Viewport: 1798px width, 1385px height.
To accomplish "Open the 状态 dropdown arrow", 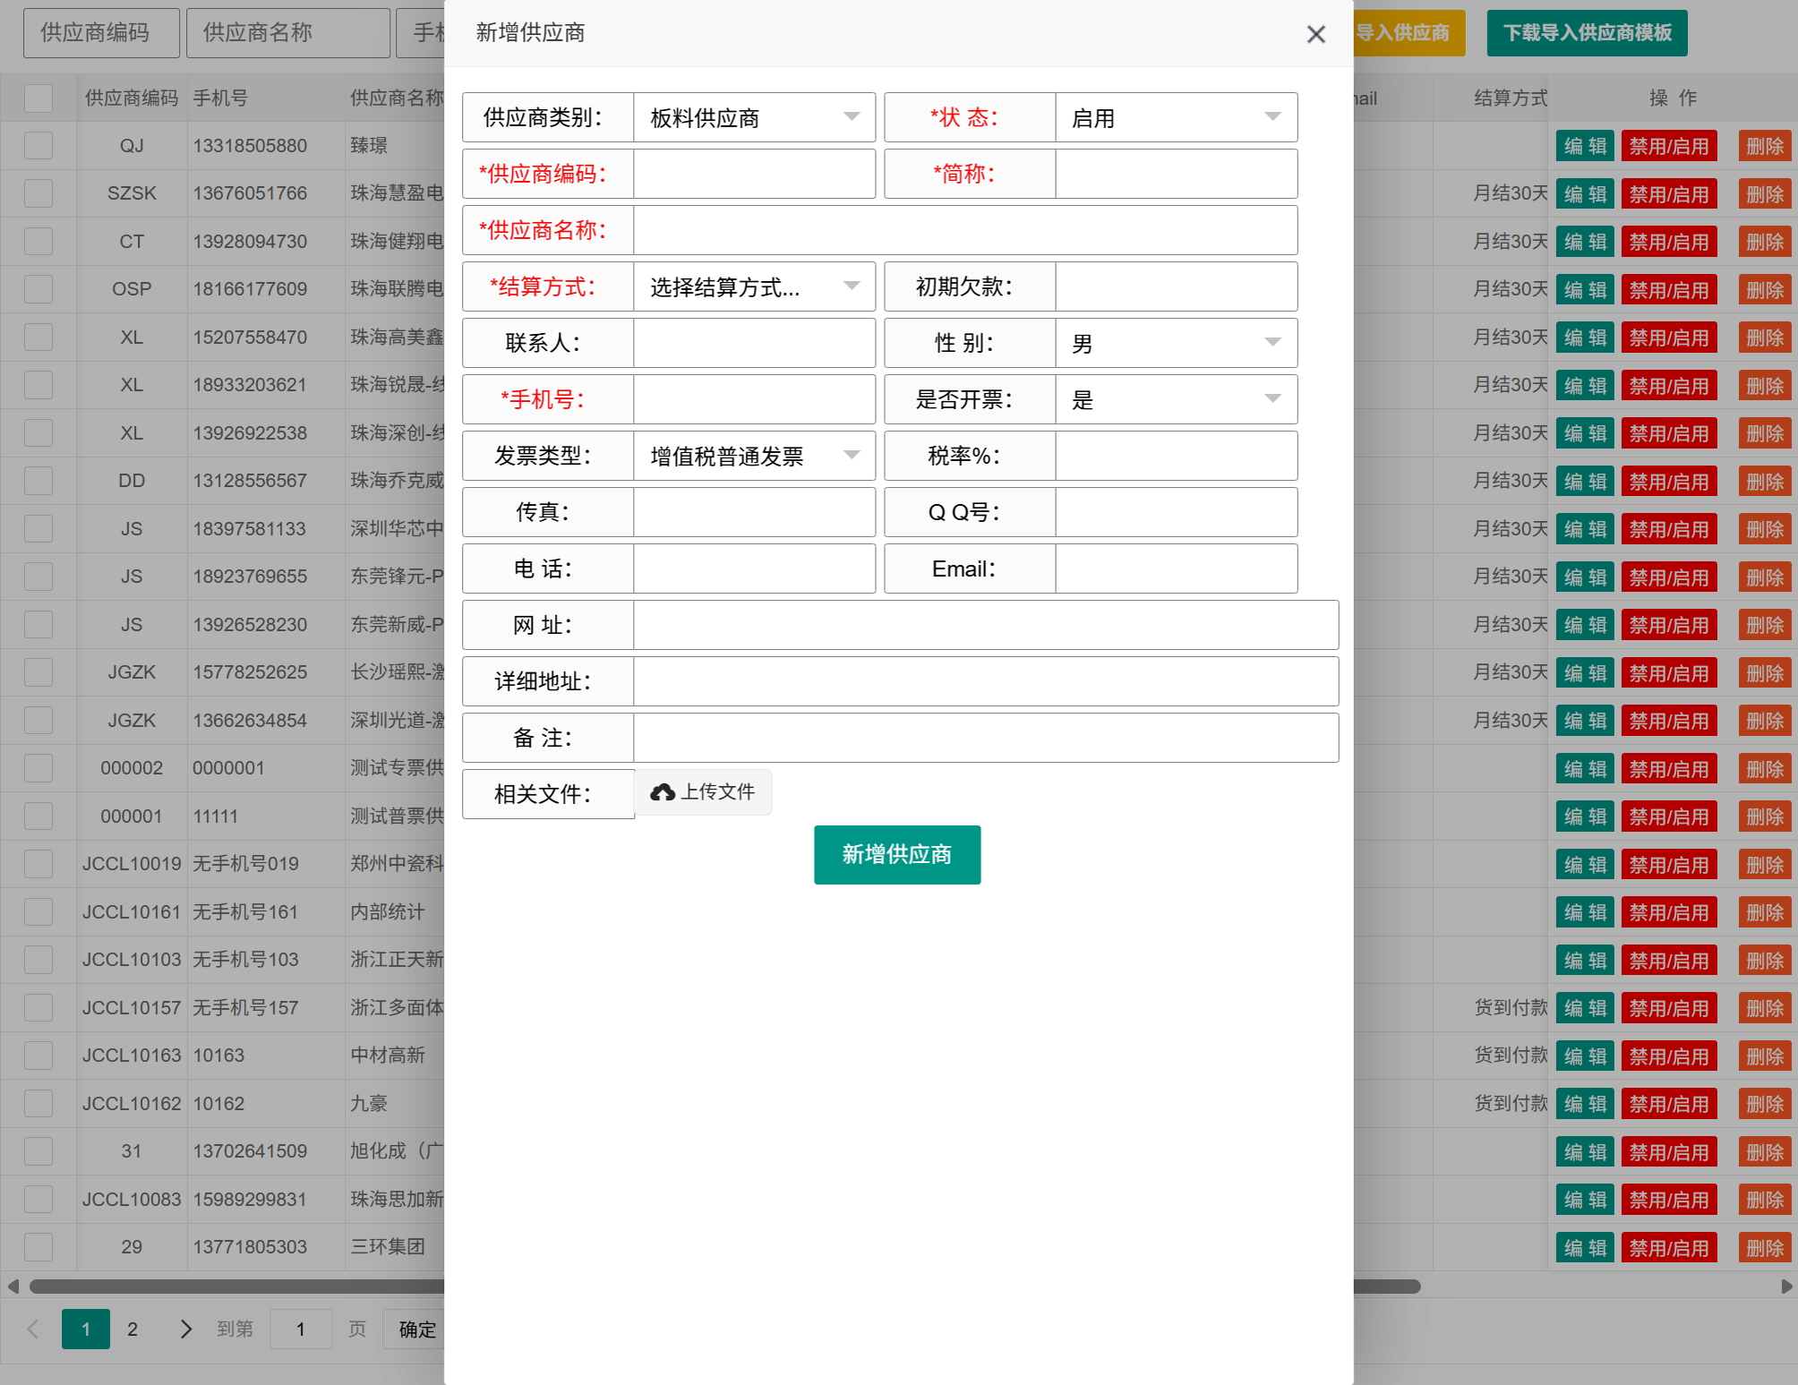I will 1272,117.
